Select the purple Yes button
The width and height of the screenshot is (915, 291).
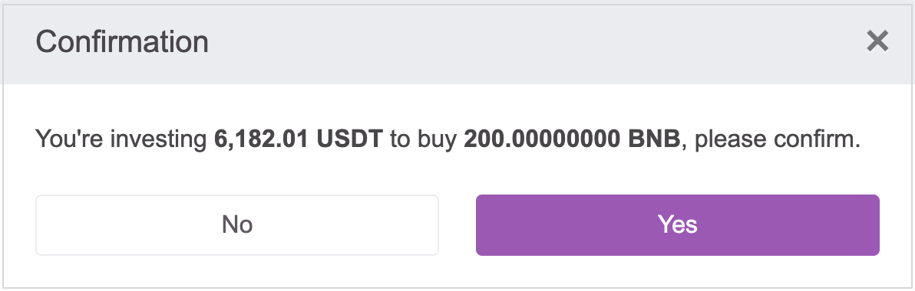[x=678, y=224]
